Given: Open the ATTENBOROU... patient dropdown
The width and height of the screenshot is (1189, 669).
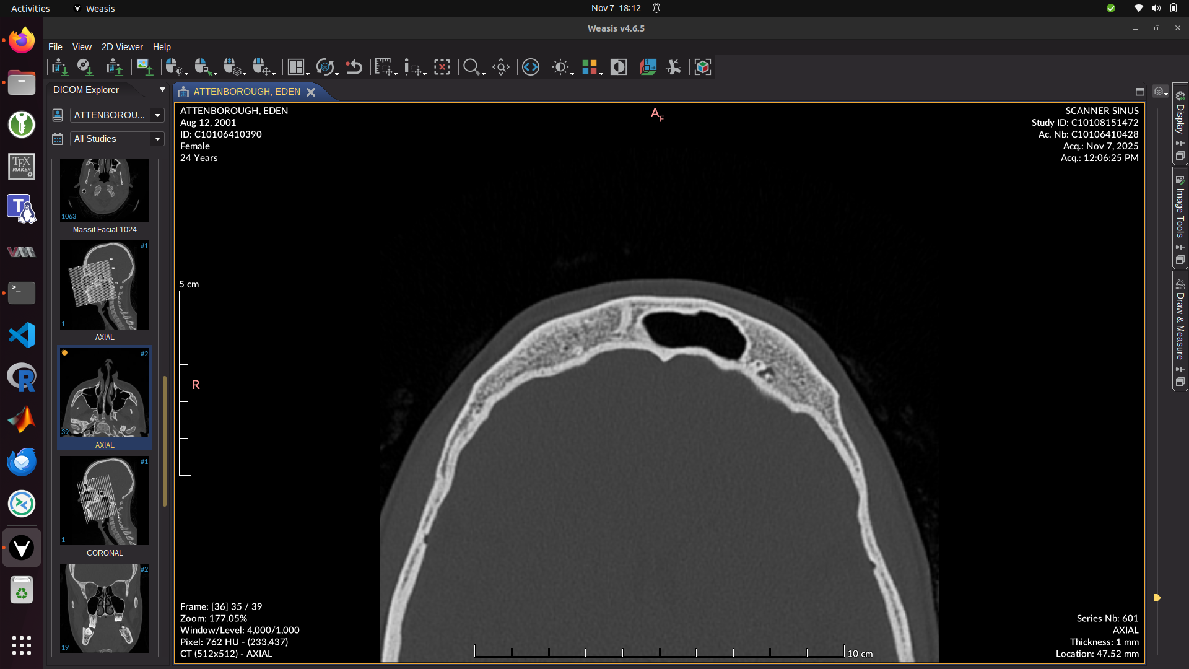Looking at the screenshot, I should [117, 115].
